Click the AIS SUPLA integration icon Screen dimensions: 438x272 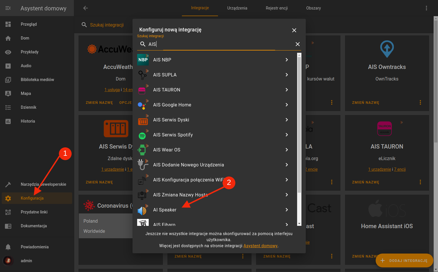pos(143,75)
